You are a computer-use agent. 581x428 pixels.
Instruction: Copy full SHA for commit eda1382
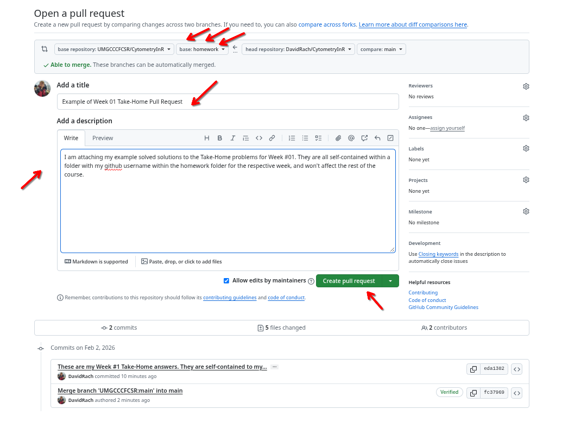point(473,369)
